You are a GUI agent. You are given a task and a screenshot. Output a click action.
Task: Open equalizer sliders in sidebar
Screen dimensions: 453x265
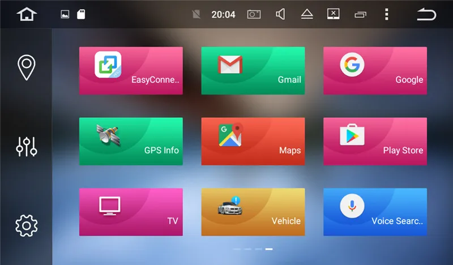[x=26, y=147]
